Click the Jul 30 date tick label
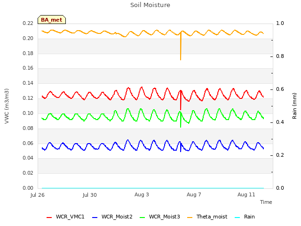The image size is (301, 226). [x=90, y=195]
